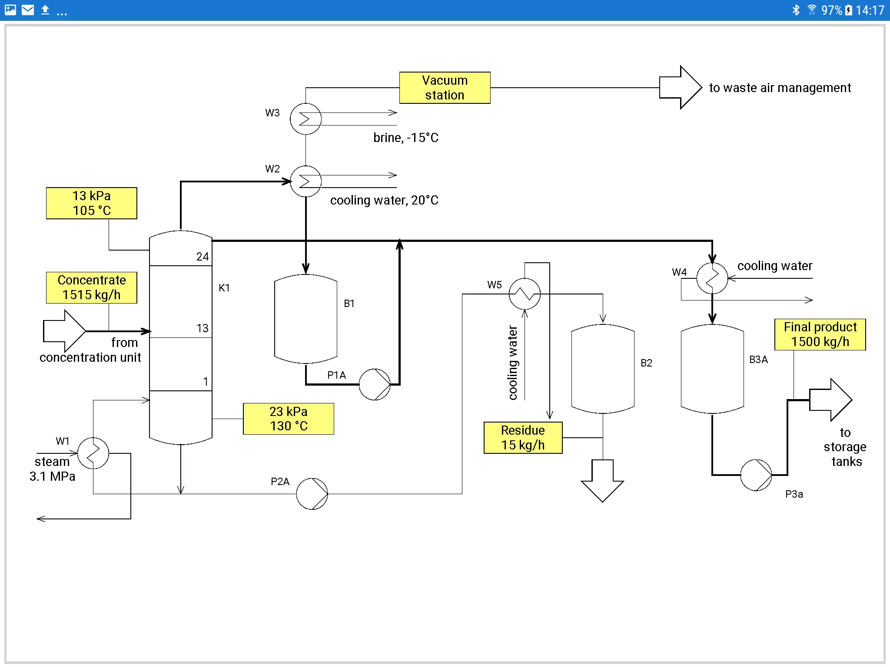Click the 'to storage tanks' text
Image resolution: width=890 pixels, height=667 pixels.
point(845,447)
